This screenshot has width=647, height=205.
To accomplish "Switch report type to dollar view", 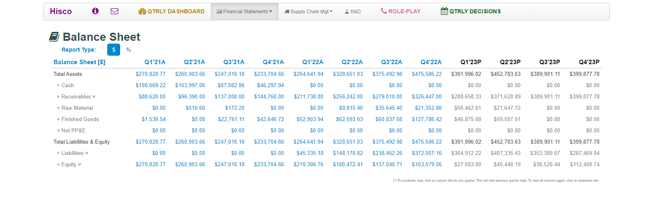I will point(114,50).
